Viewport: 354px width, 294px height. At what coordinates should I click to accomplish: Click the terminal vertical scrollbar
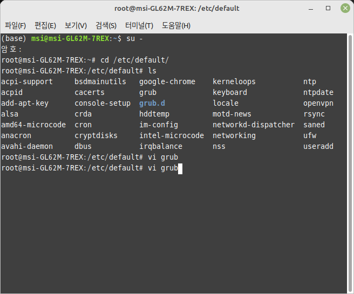(350, 163)
